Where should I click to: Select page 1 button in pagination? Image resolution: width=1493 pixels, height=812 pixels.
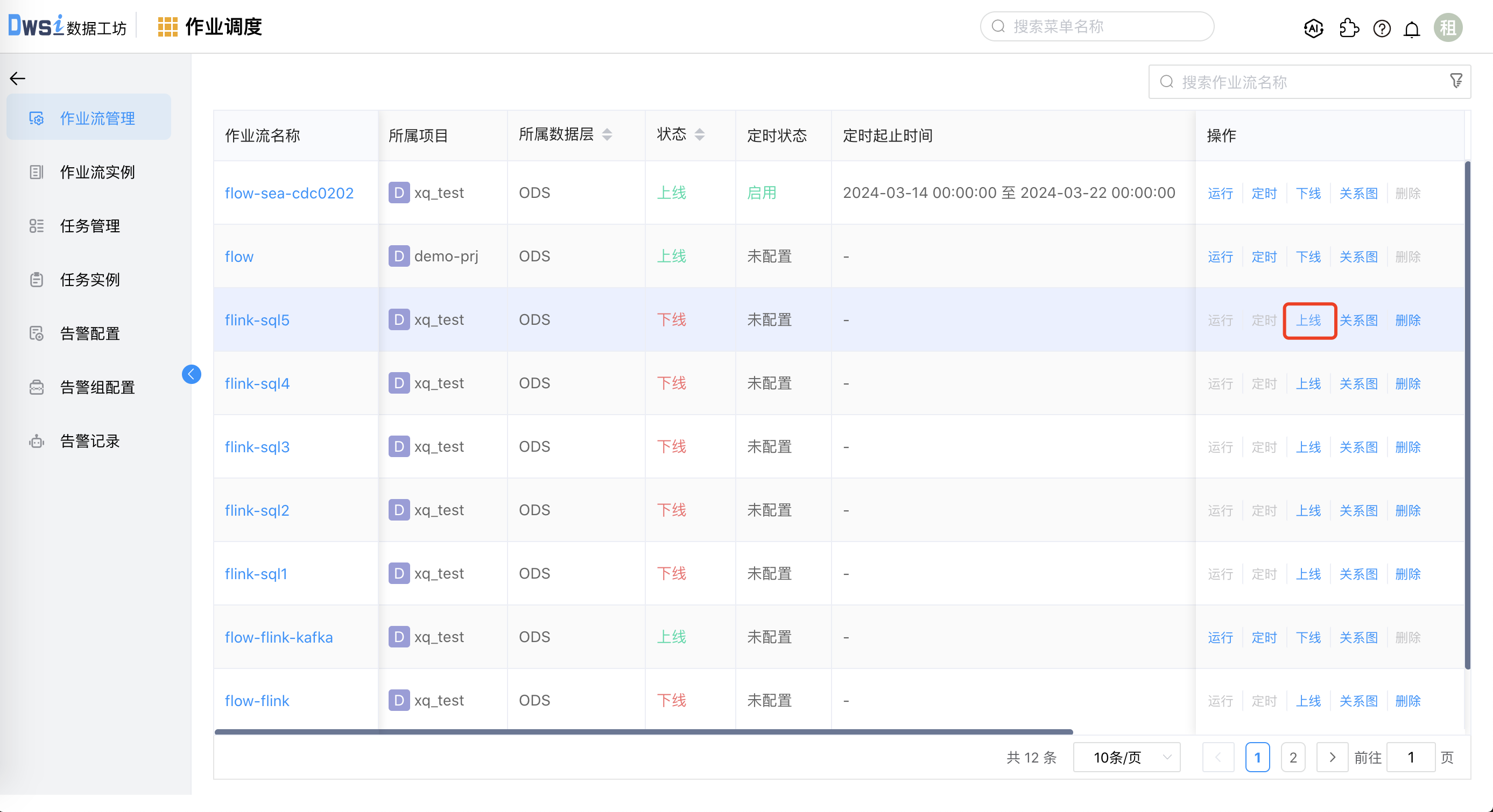(x=1258, y=757)
